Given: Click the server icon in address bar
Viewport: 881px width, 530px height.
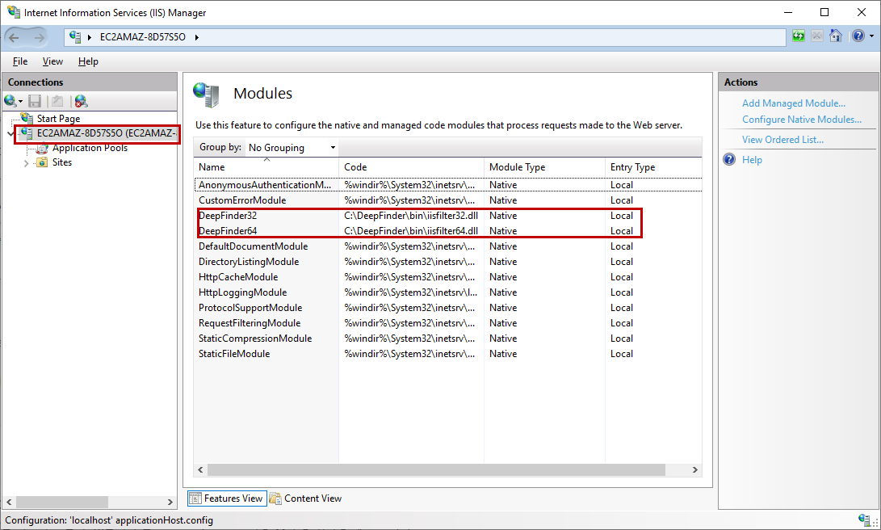Looking at the screenshot, I should [75, 37].
